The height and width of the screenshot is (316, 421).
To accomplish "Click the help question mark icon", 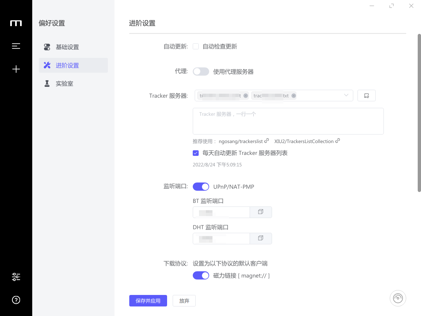I will 16,300.
